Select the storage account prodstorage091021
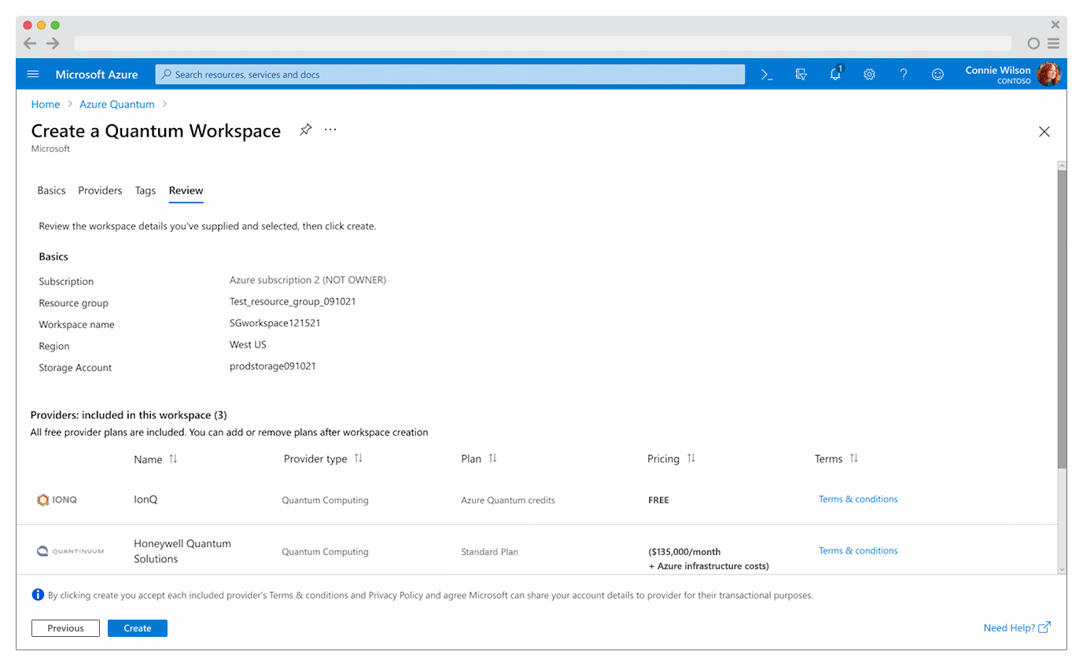The image size is (1083, 666). coord(273,366)
